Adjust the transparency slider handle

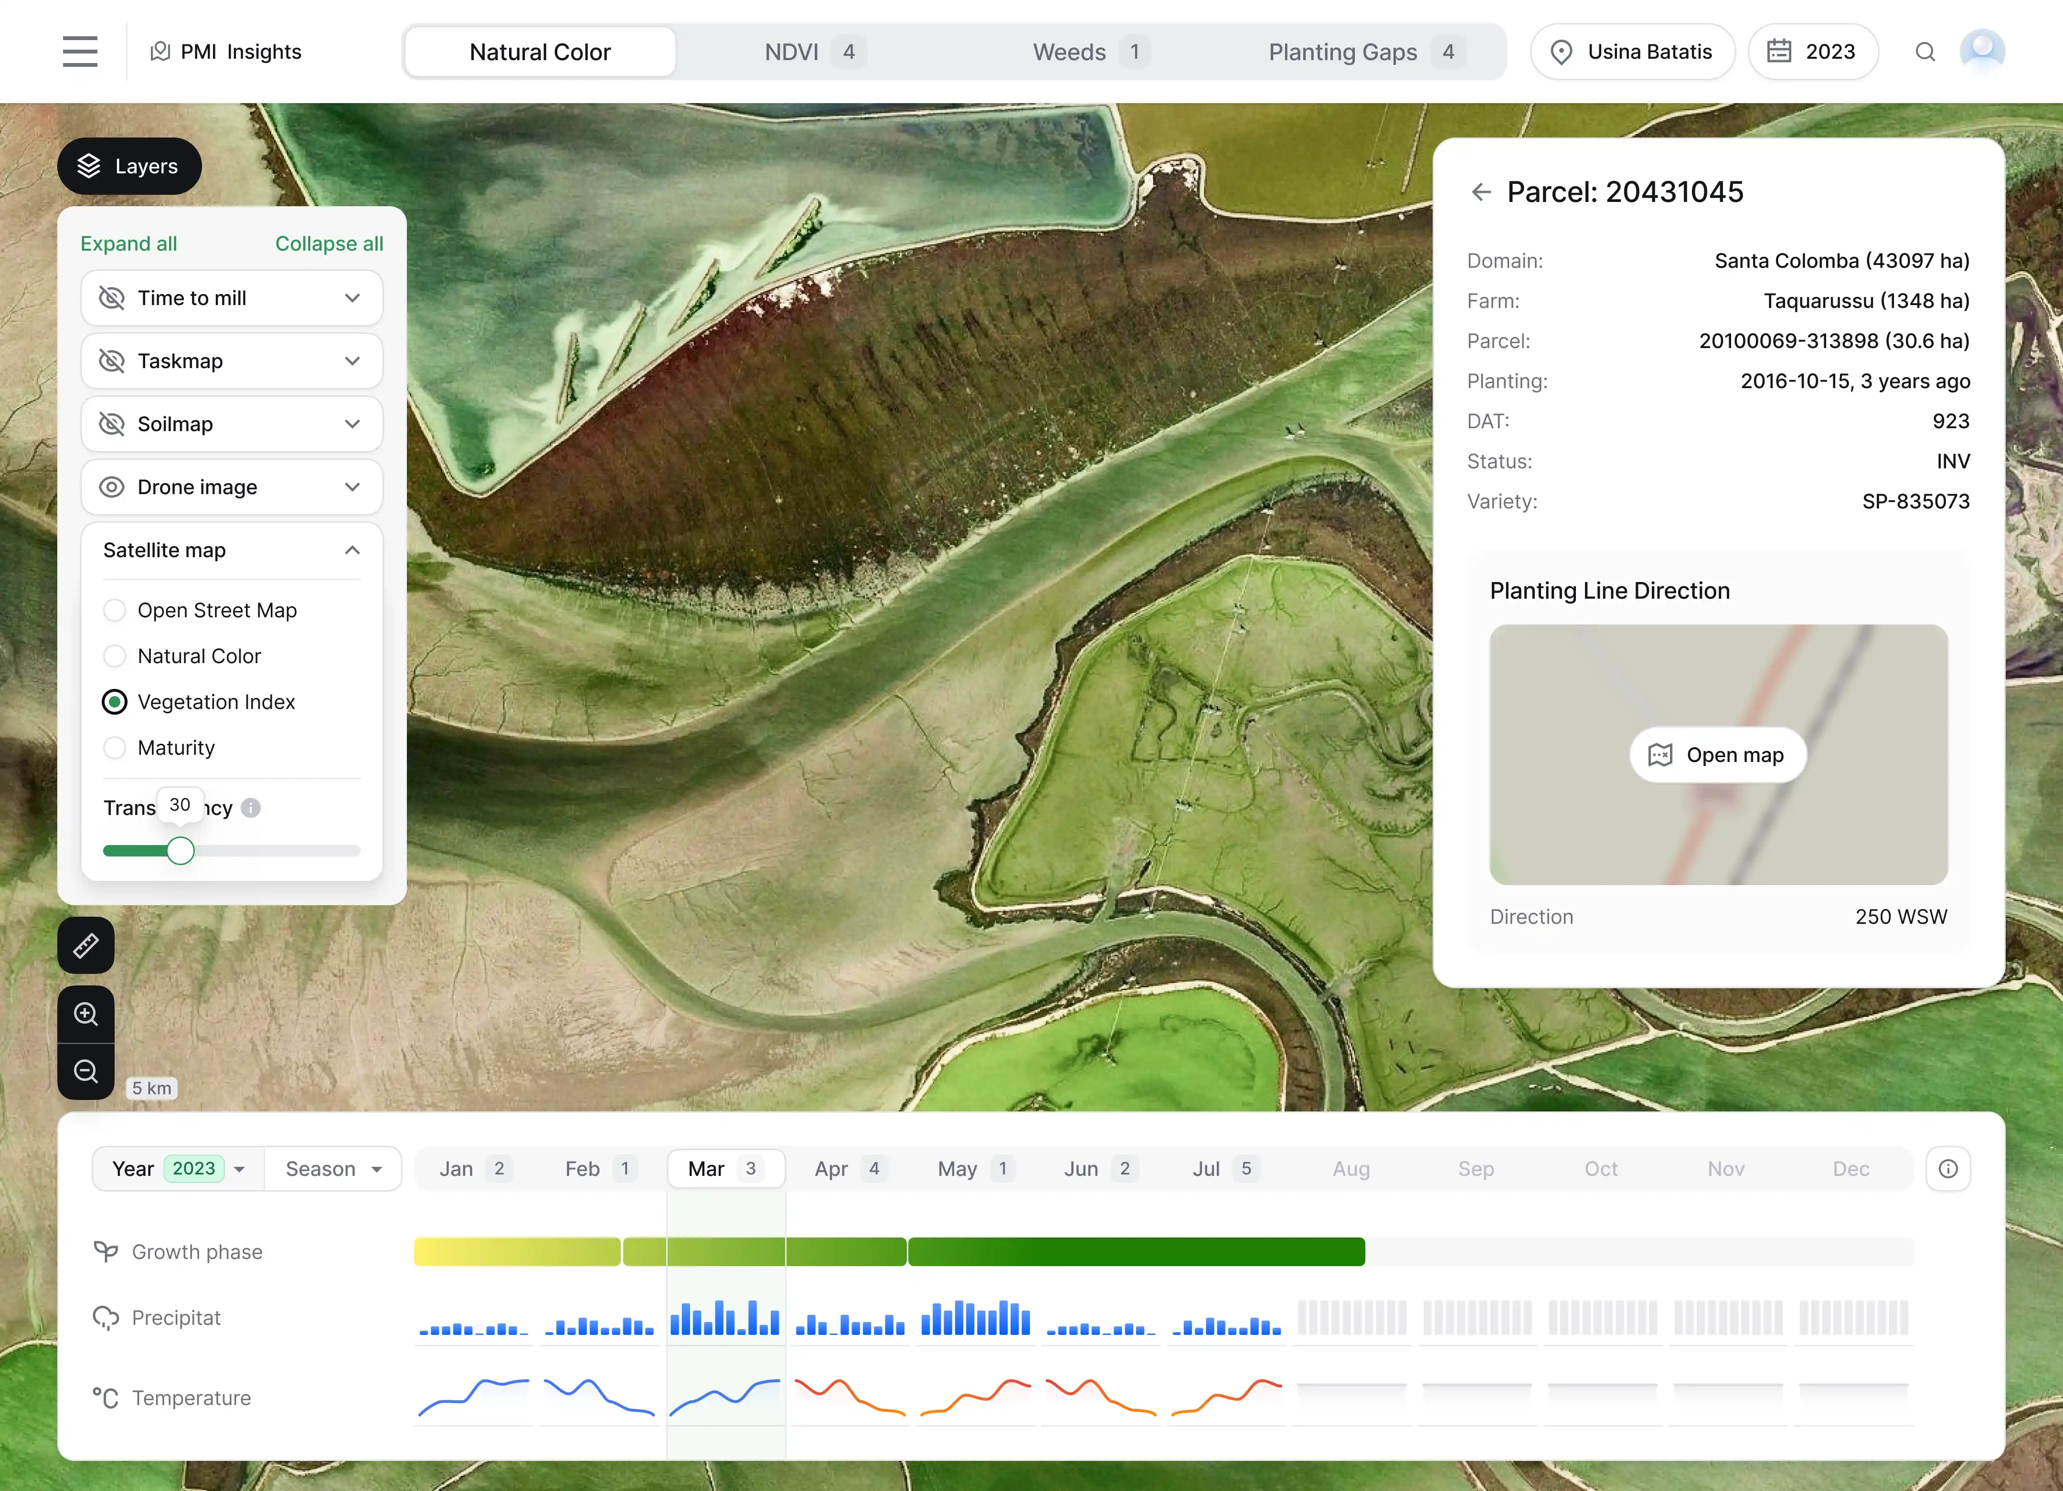coord(180,850)
